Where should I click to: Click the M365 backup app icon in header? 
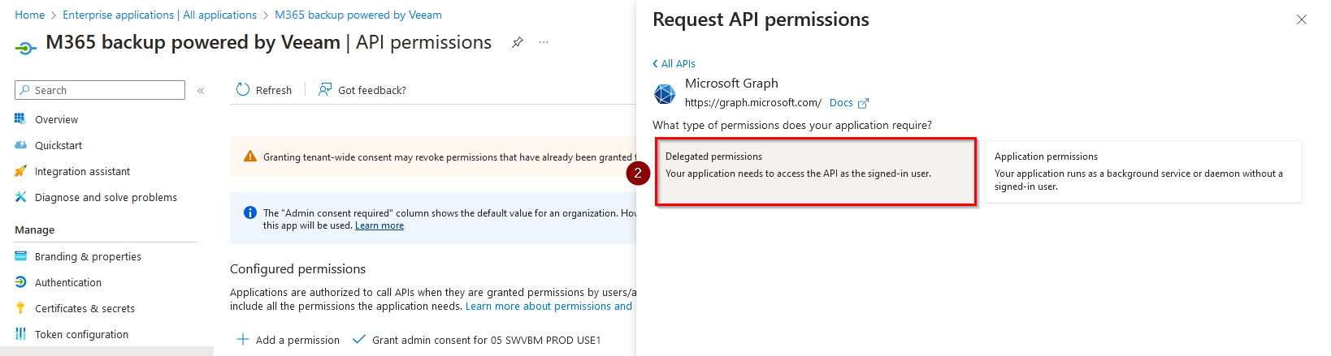point(25,49)
